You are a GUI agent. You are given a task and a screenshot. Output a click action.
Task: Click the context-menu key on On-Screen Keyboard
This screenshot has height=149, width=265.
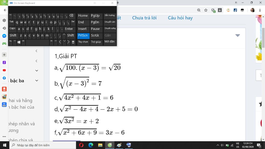[73, 42]
